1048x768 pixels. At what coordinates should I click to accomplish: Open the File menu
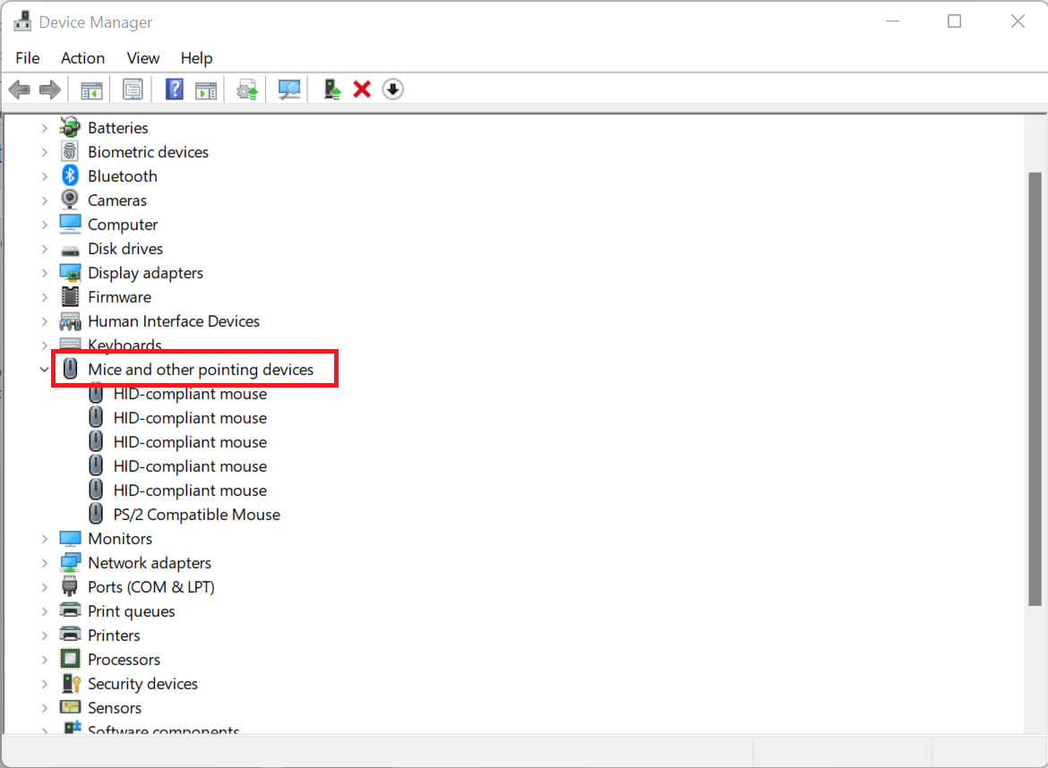coord(28,58)
